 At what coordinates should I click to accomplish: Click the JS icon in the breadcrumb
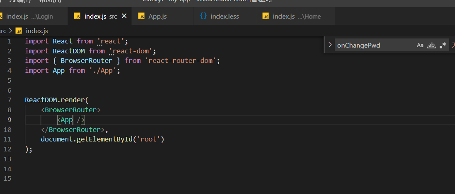coord(19,31)
